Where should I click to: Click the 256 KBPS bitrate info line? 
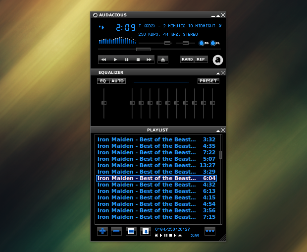[x=168, y=34]
